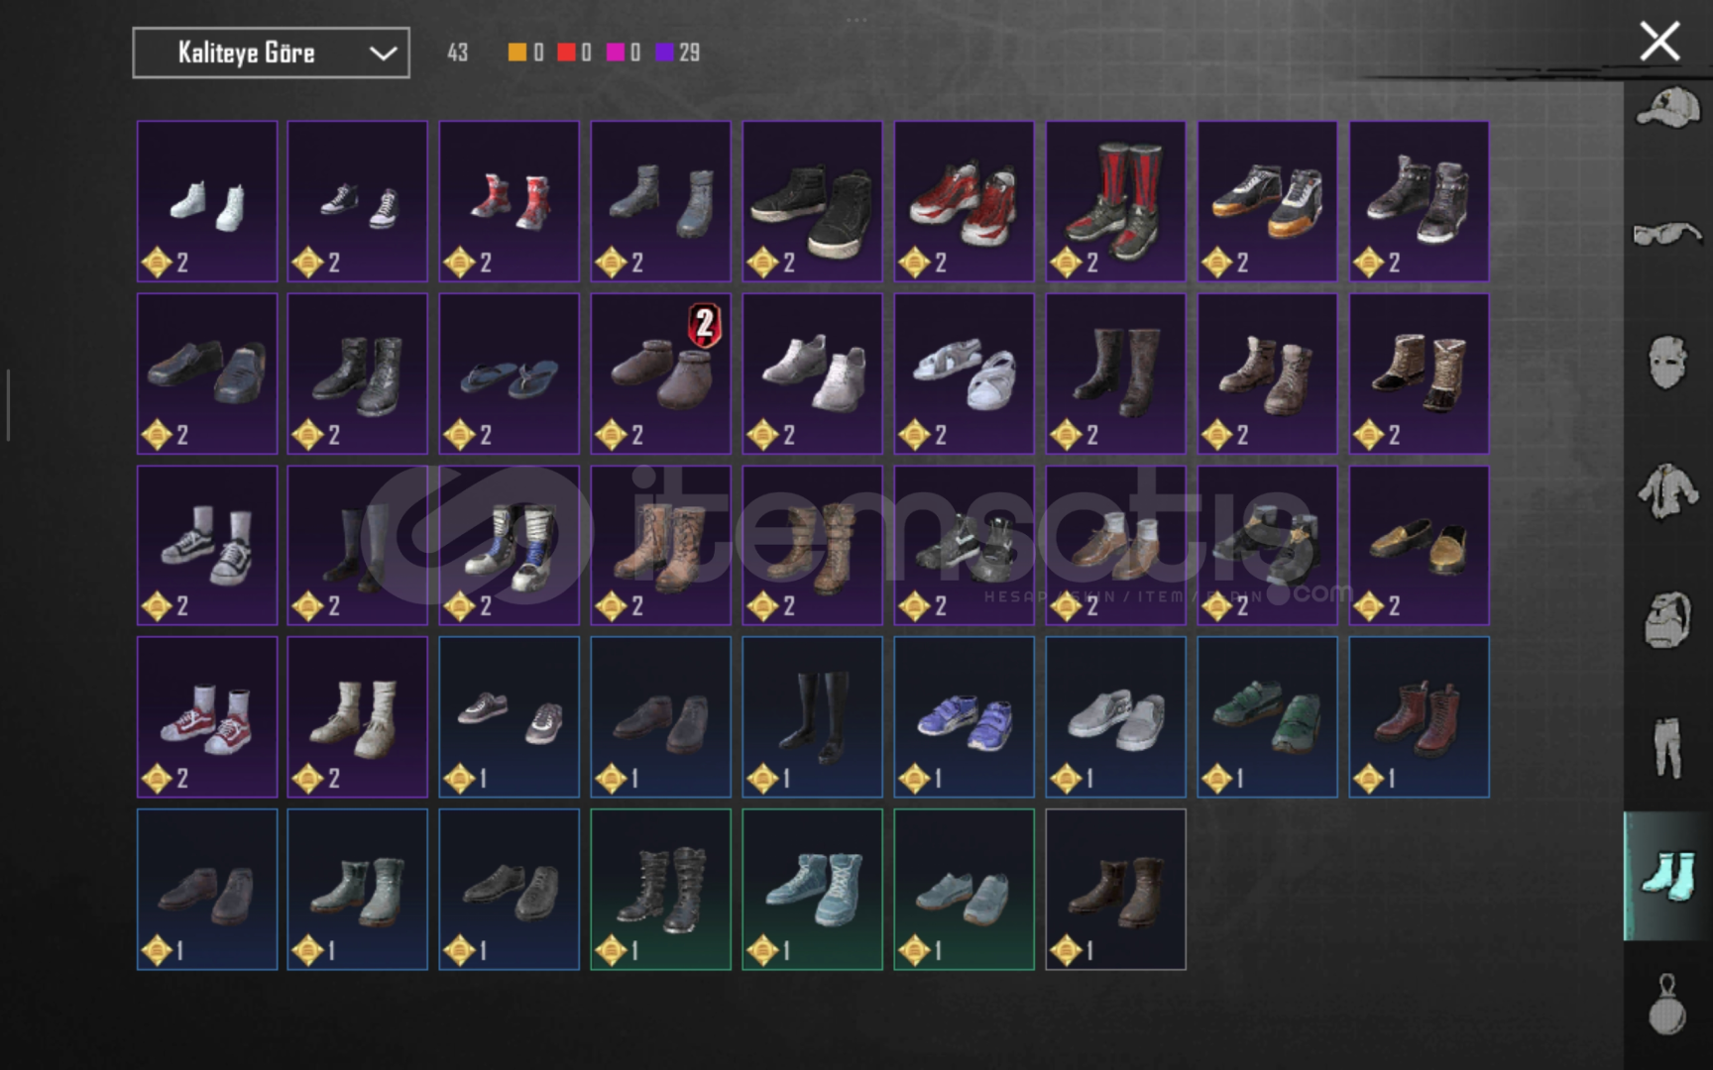The width and height of the screenshot is (1713, 1070).
Task: Open the face mask category
Action: pos(1667,363)
